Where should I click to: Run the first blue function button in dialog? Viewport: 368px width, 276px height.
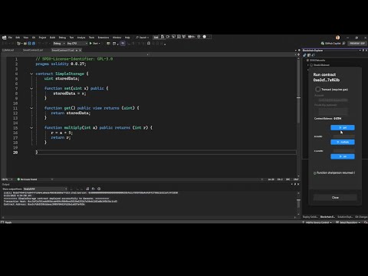click(x=343, y=127)
